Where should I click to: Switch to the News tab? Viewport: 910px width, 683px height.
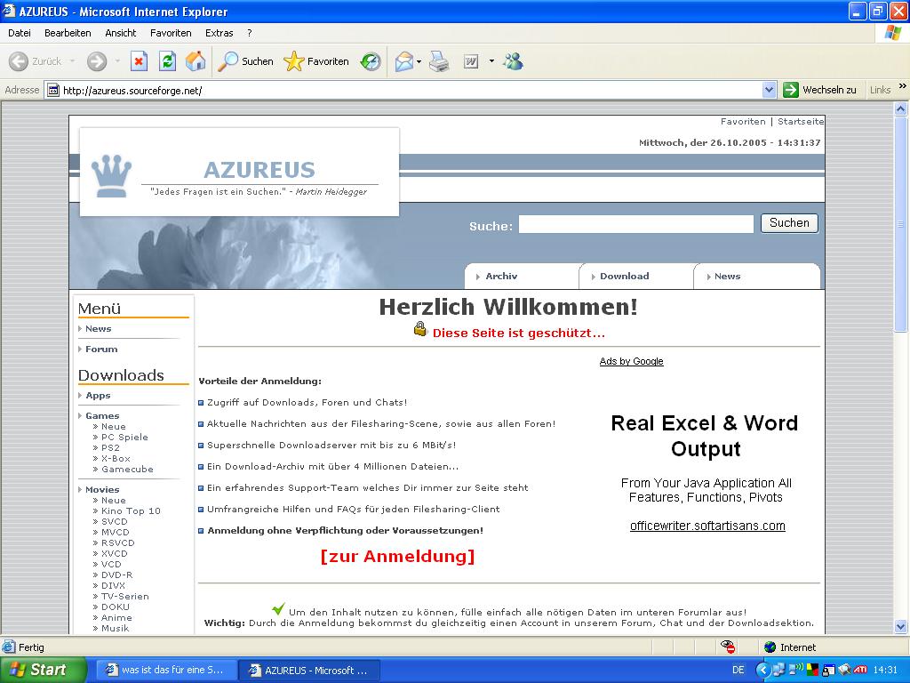757,277
